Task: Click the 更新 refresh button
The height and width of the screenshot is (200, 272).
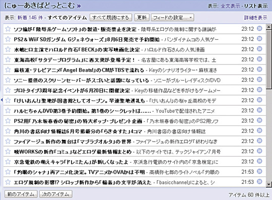Action: coord(142,18)
